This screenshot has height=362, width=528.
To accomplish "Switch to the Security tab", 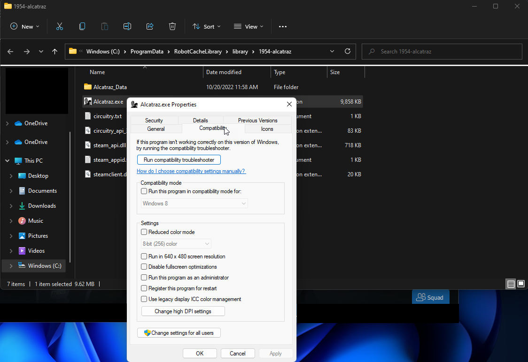I will [154, 121].
